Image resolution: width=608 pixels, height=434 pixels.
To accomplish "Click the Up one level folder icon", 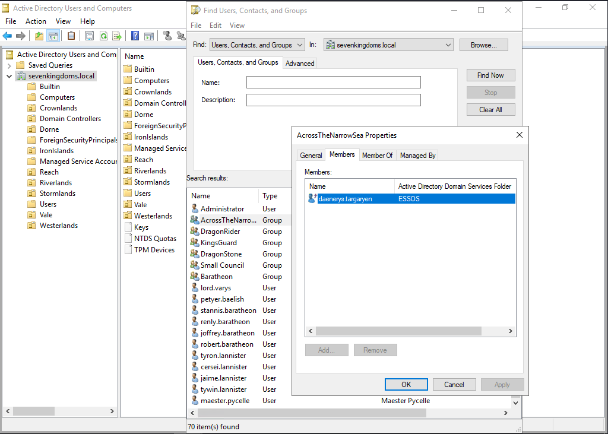I will click(39, 36).
